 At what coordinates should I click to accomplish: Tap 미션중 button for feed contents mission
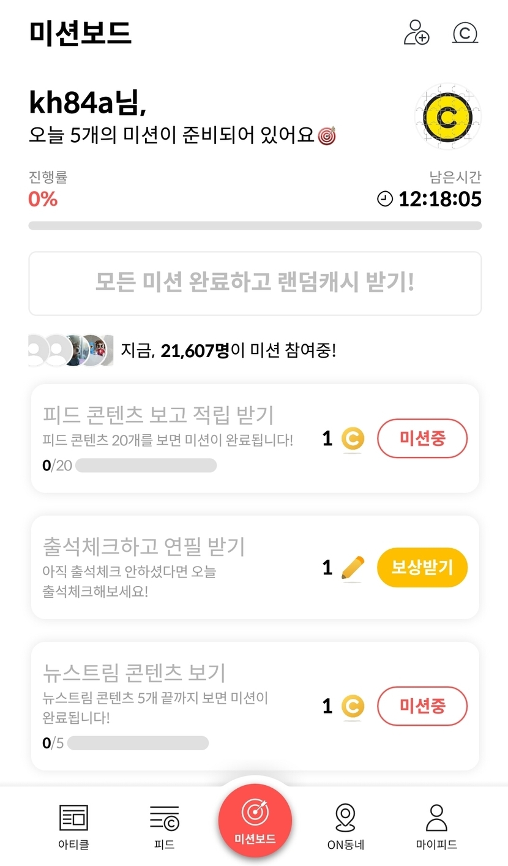pos(422,438)
